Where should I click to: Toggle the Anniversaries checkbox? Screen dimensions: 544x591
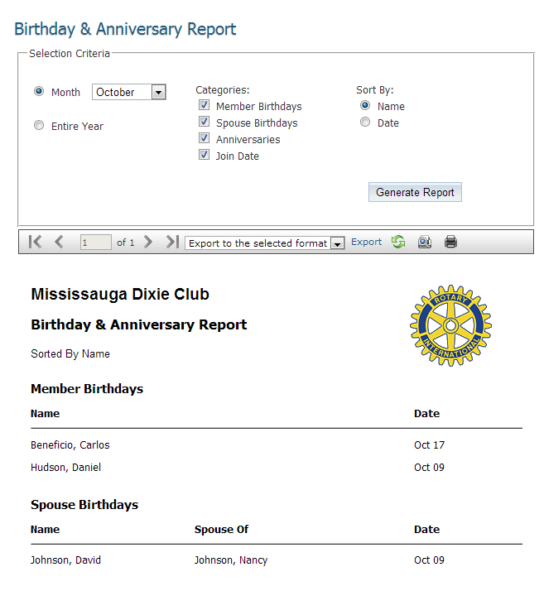click(204, 138)
